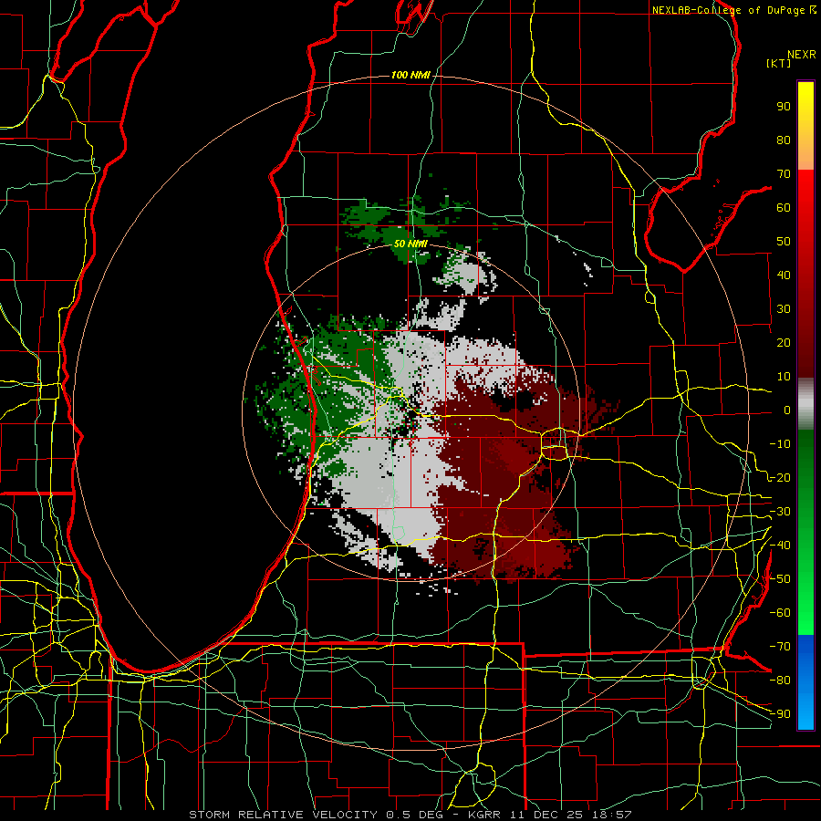This screenshot has width=821, height=821.
Task: Click the "70" value on velocity scale
Action: [784, 174]
